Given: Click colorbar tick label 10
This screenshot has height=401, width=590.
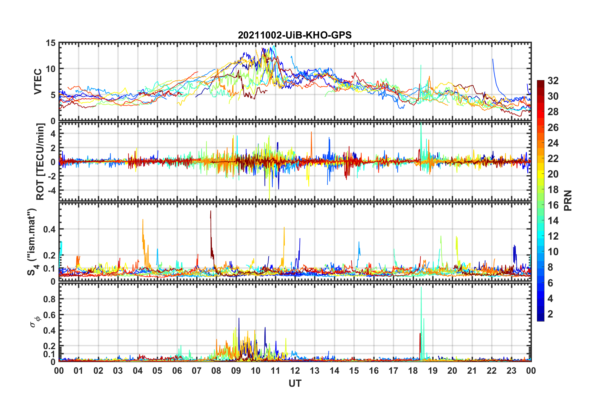Looking at the screenshot, I should point(553,252).
